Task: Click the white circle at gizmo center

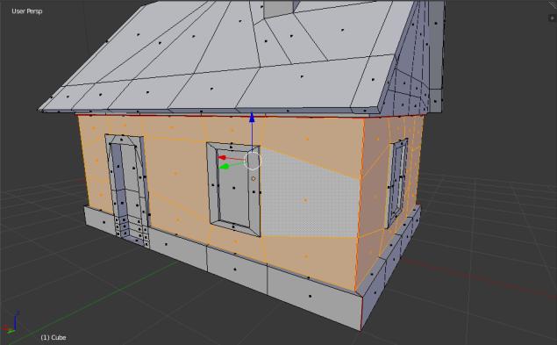Action: (x=253, y=162)
